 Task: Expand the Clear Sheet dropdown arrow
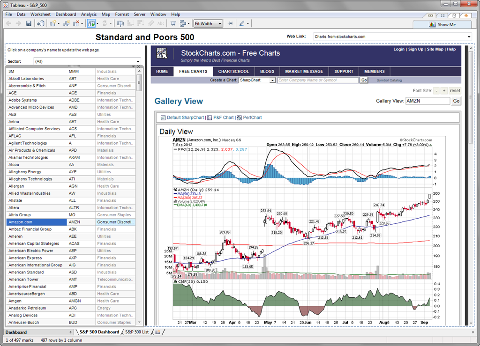click(82, 23)
